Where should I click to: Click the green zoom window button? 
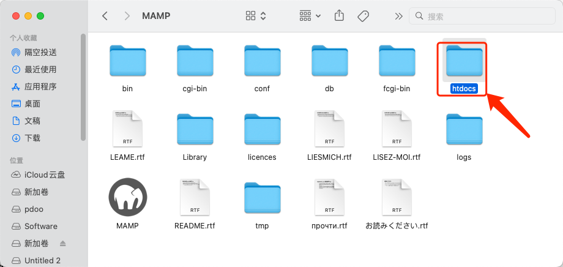(x=40, y=16)
